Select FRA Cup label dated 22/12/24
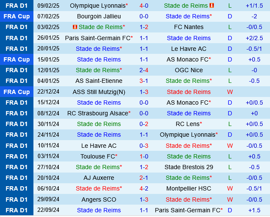Screen dimensions: 270x217 click(x=17, y=92)
